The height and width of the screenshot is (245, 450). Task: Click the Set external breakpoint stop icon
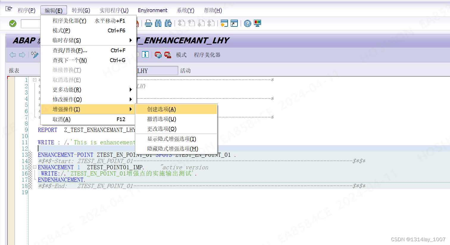(x=168, y=55)
